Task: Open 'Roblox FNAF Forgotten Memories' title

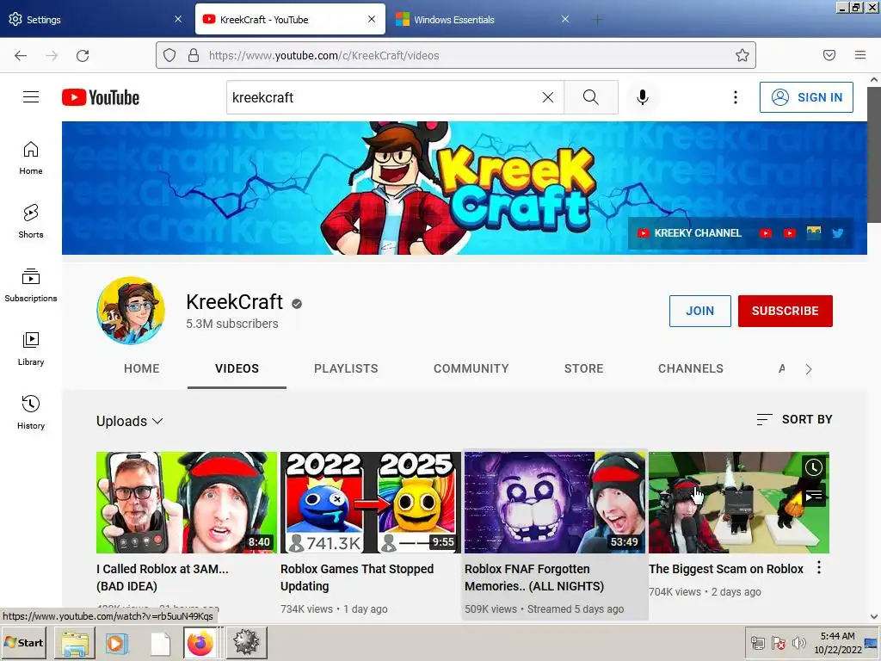Action: coord(534,578)
